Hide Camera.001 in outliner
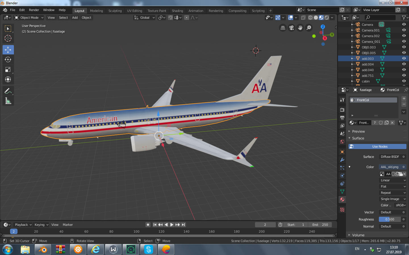The image size is (409, 255). tap(404, 30)
